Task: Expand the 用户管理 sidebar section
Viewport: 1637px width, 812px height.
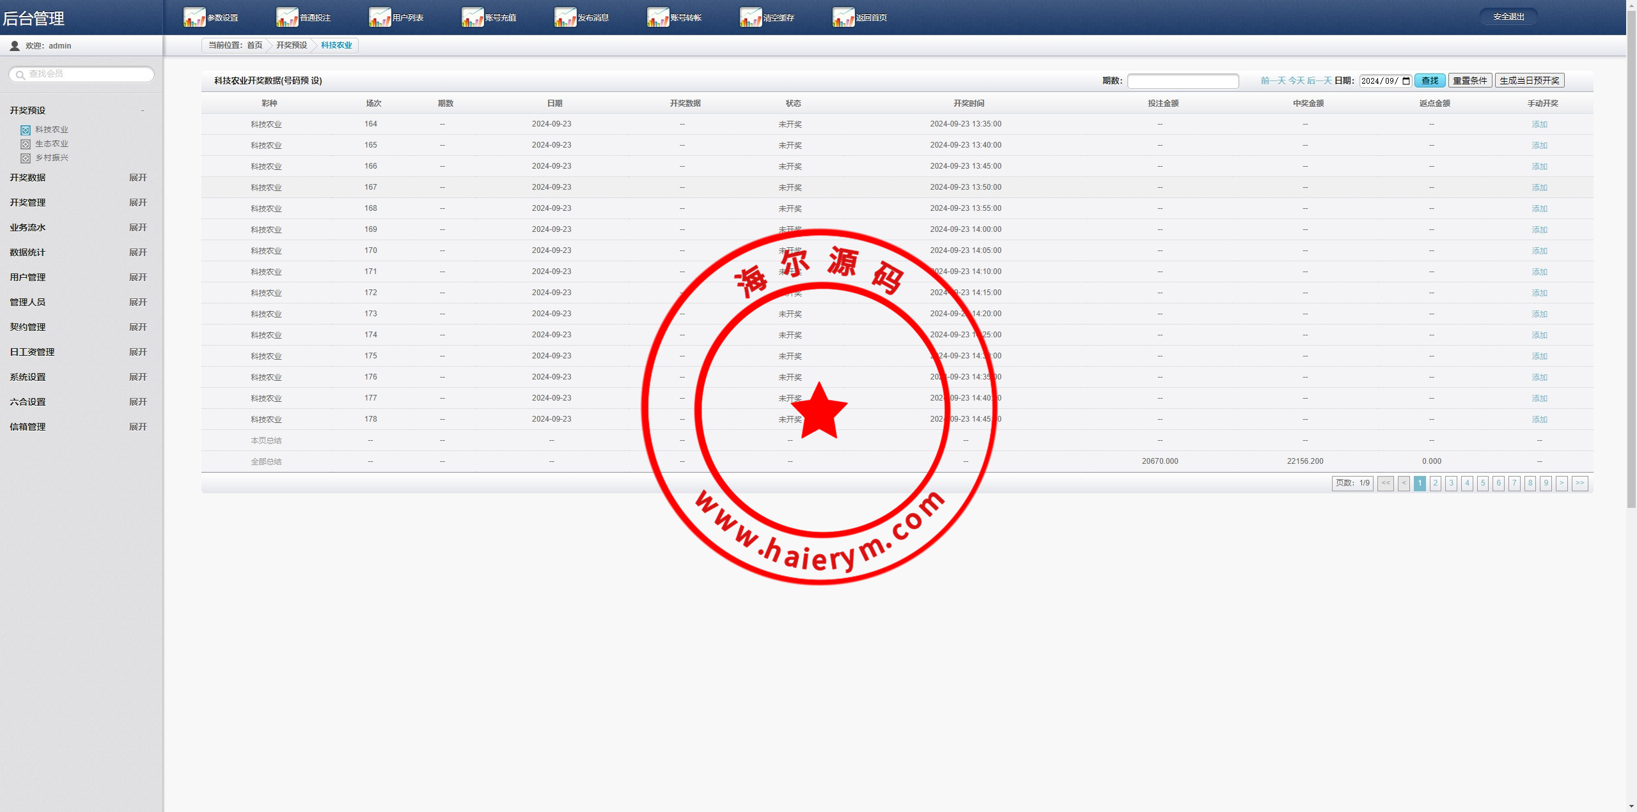Action: coord(137,277)
